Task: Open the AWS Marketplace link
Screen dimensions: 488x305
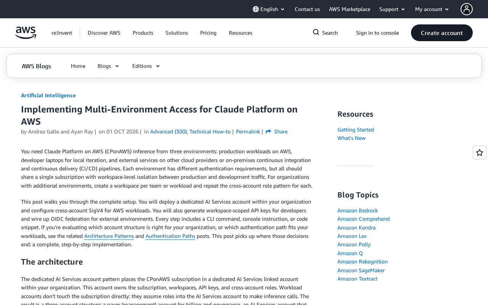Action: (350, 9)
